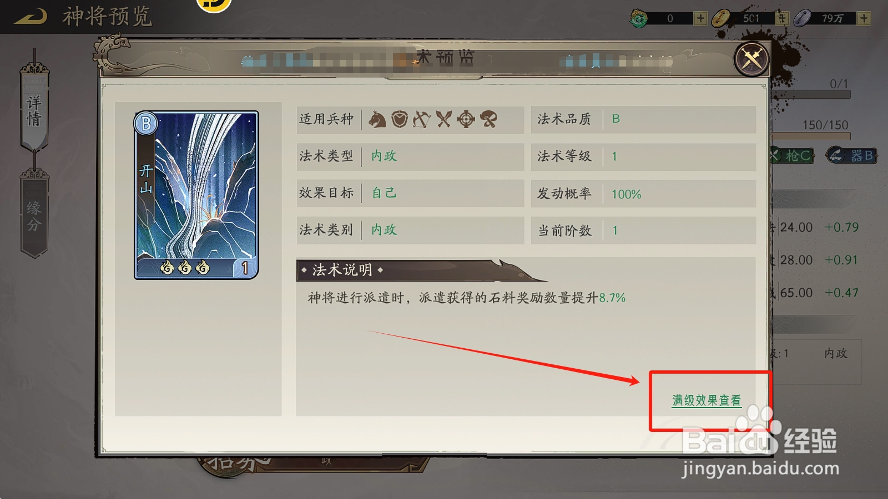Add gold coin currency with plus button
The width and height of the screenshot is (888, 499).
click(x=782, y=18)
